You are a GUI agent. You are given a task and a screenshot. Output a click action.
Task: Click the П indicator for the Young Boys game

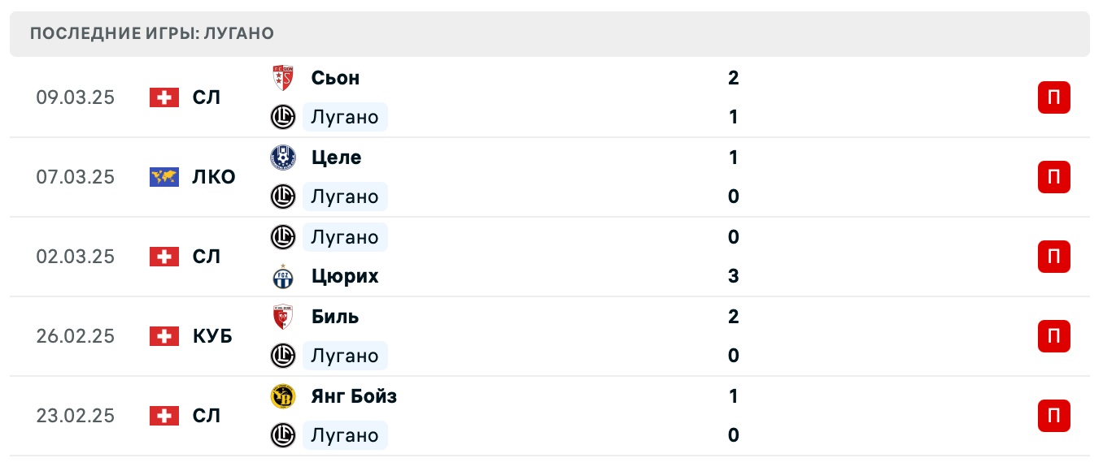(x=1054, y=416)
